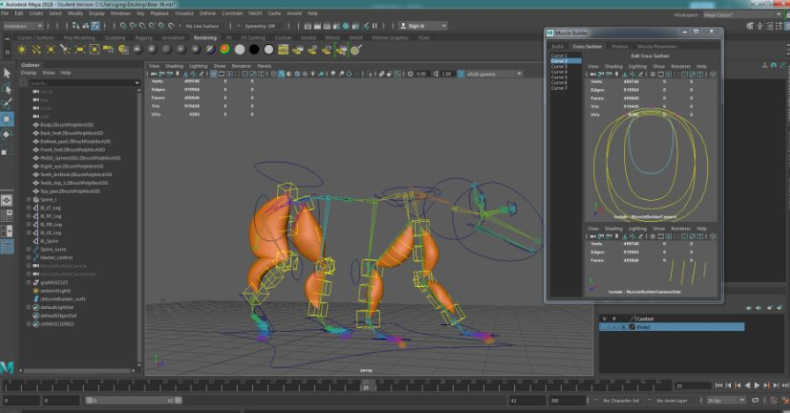
Task: Click the black material sphere shelf icon
Action: 254,49
